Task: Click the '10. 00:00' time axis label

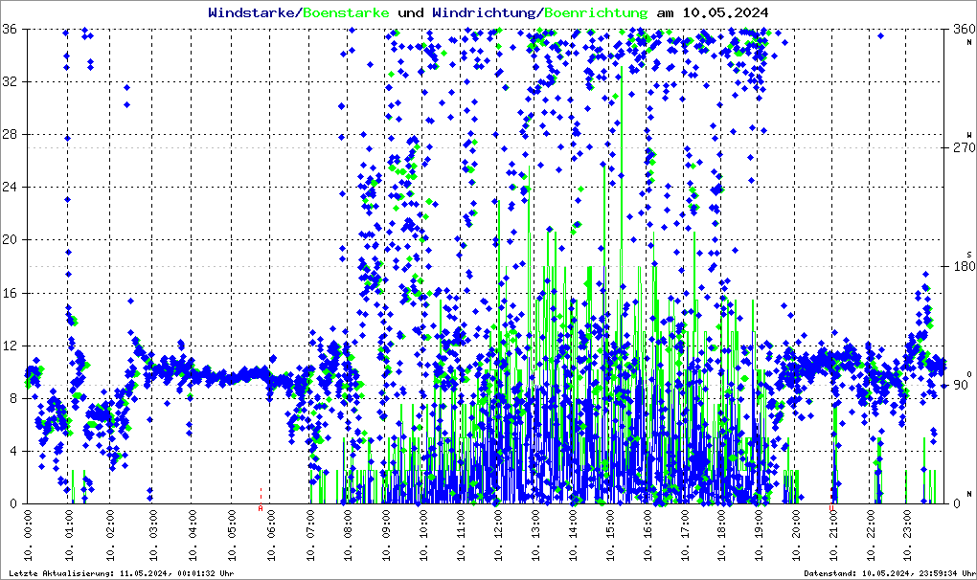Action: tap(29, 536)
